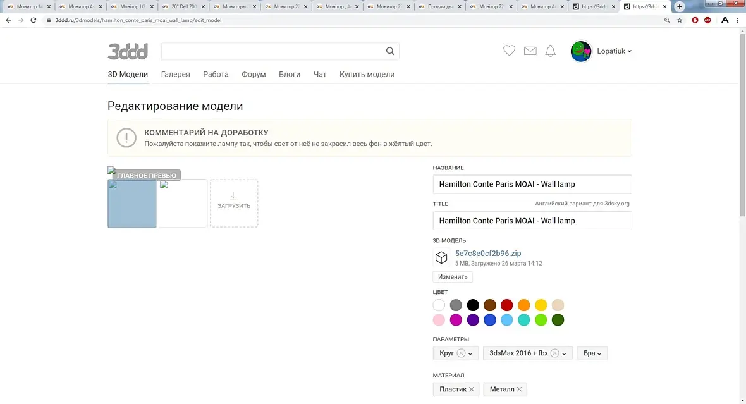Click the Загрузить upload box

pyautogui.click(x=234, y=203)
